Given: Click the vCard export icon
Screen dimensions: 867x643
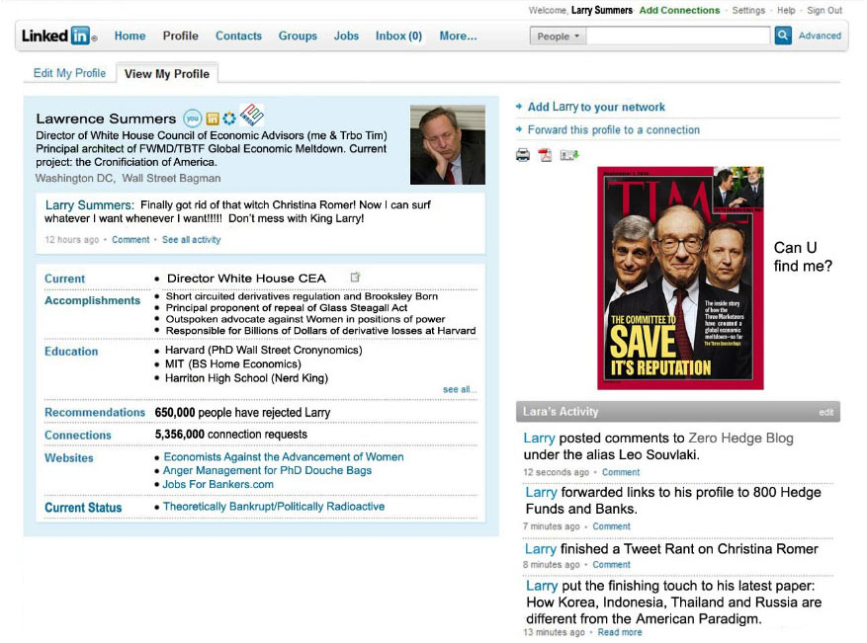Looking at the screenshot, I should coord(569,155).
